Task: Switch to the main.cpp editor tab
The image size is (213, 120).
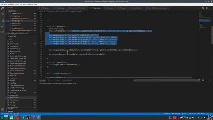Action: [109, 8]
